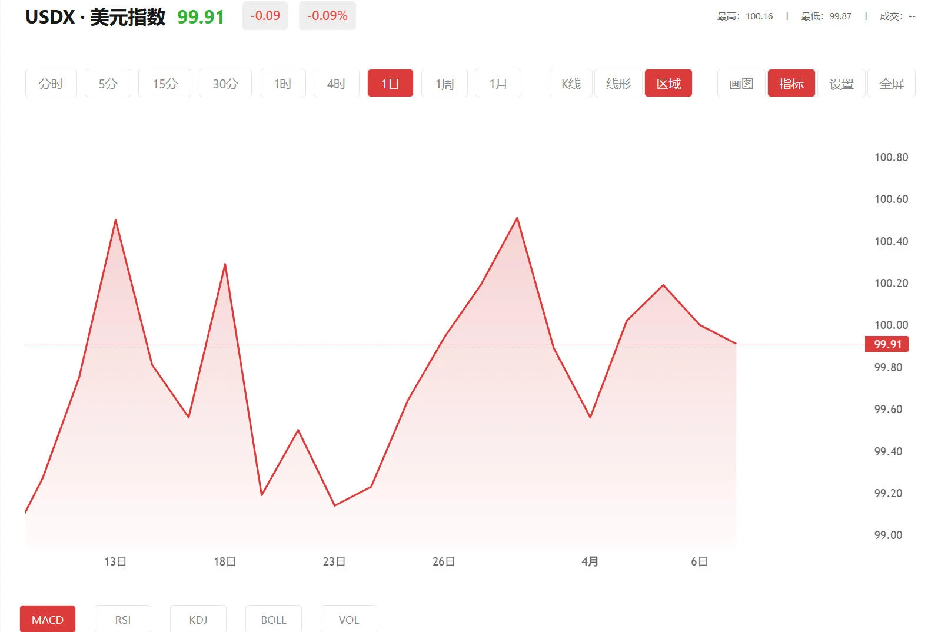Viewport: 938px width, 632px height.
Task: Change chart type to 线形
Action: point(618,84)
